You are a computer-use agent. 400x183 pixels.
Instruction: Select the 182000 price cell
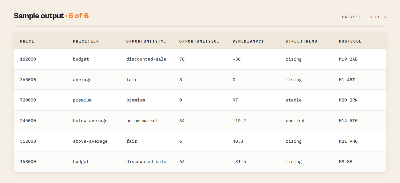coord(28,59)
